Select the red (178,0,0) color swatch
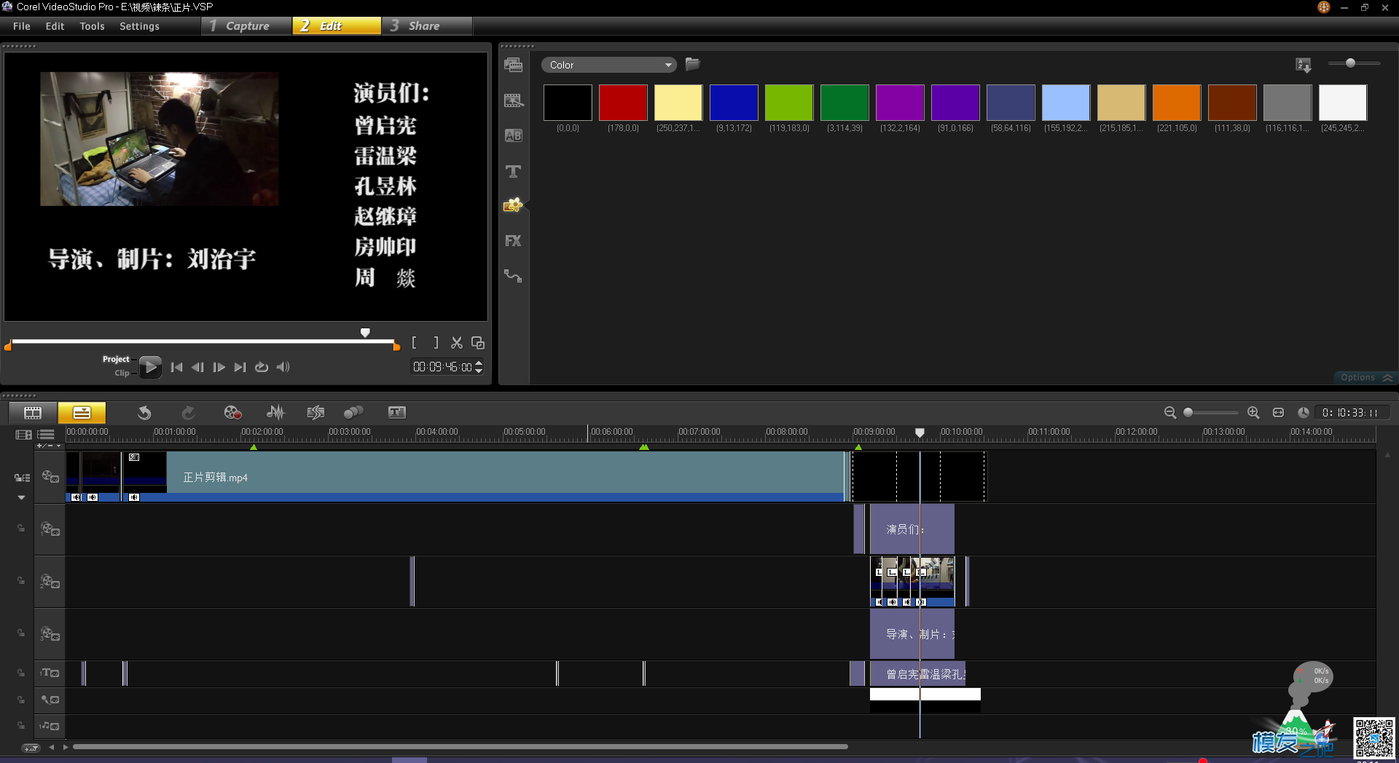Image resolution: width=1399 pixels, height=763 pixels. (x=623, y=103)
